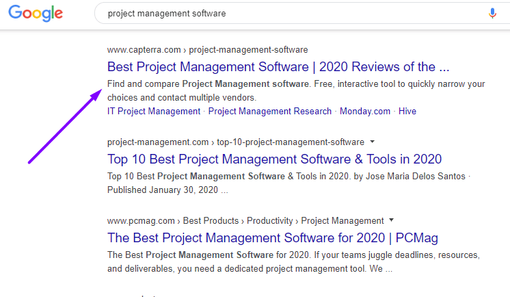Open The Best Project Management Software PCMag result
Screen dimensions: 510x297
[273, 237]
